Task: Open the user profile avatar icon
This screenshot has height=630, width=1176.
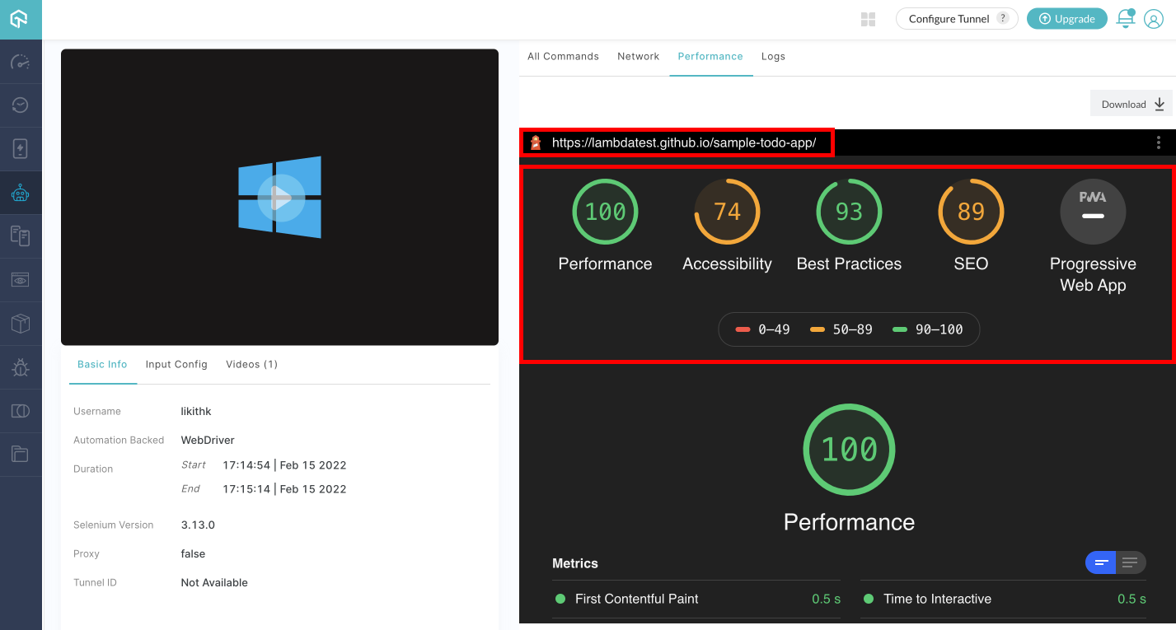Action: pos(1153,19)
